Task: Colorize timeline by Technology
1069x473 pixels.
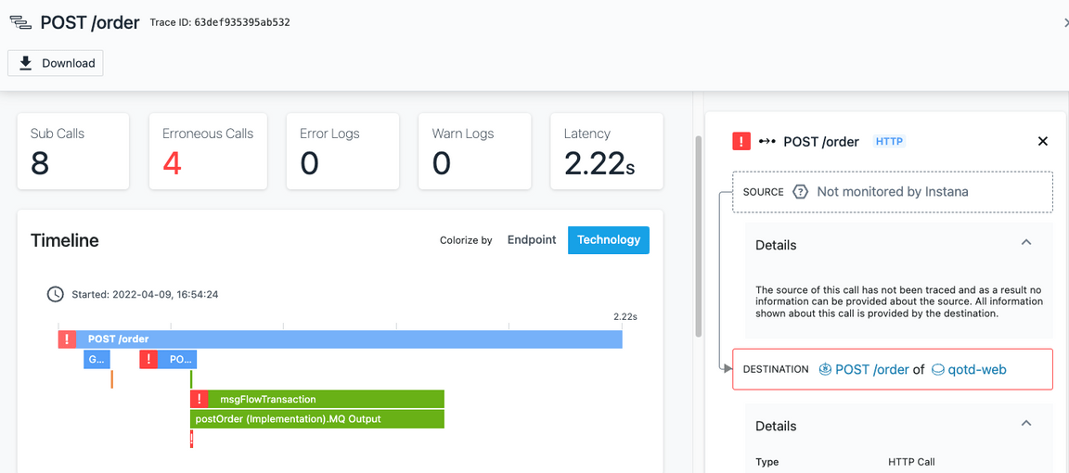Action: pos(609,240)
